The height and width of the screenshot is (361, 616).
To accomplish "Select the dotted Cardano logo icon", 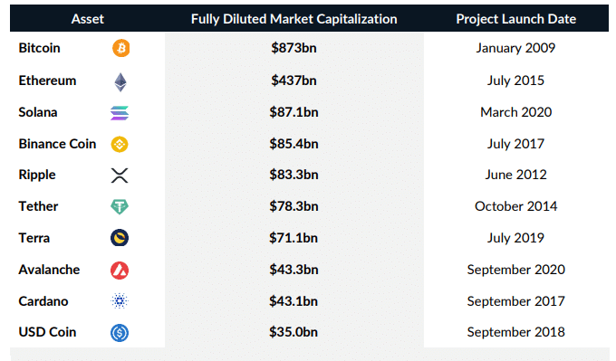I will tap(120, 301).
